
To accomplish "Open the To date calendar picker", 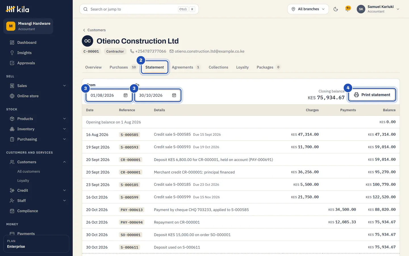I will pyautogui.click(x=174, y=95).
